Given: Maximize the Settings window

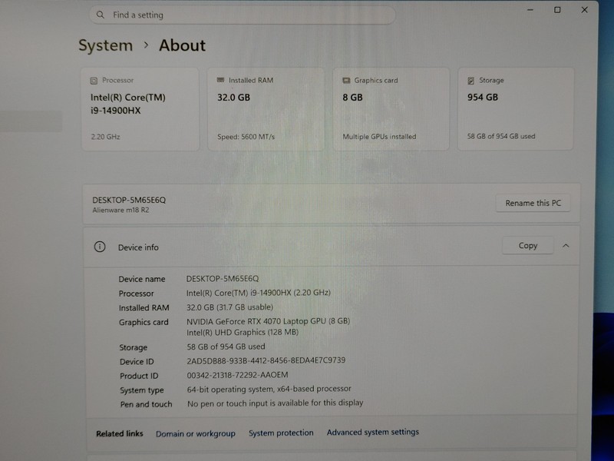Looking at the screenshot, I should tap(557, 10).
